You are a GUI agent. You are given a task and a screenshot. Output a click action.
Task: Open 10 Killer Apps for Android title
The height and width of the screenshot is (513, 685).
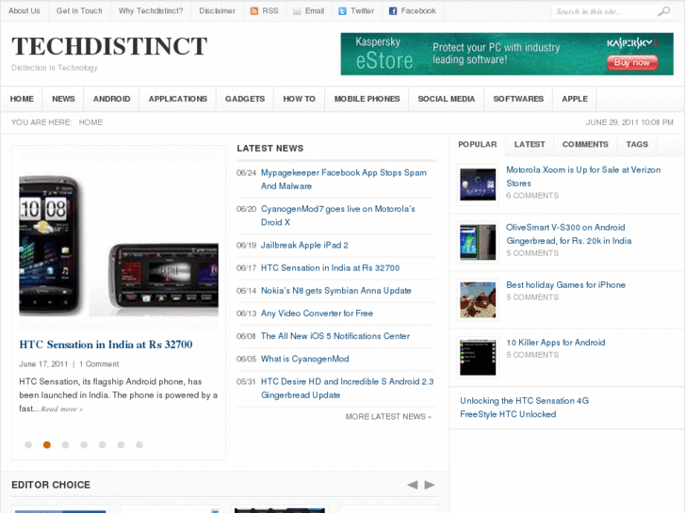(556, 343)
